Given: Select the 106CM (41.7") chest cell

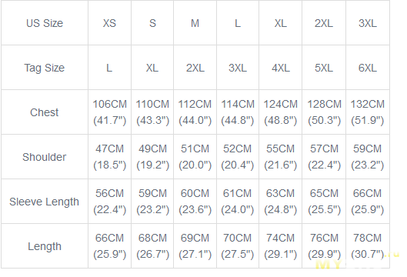Looking at the screenshot, I should 109,112.
